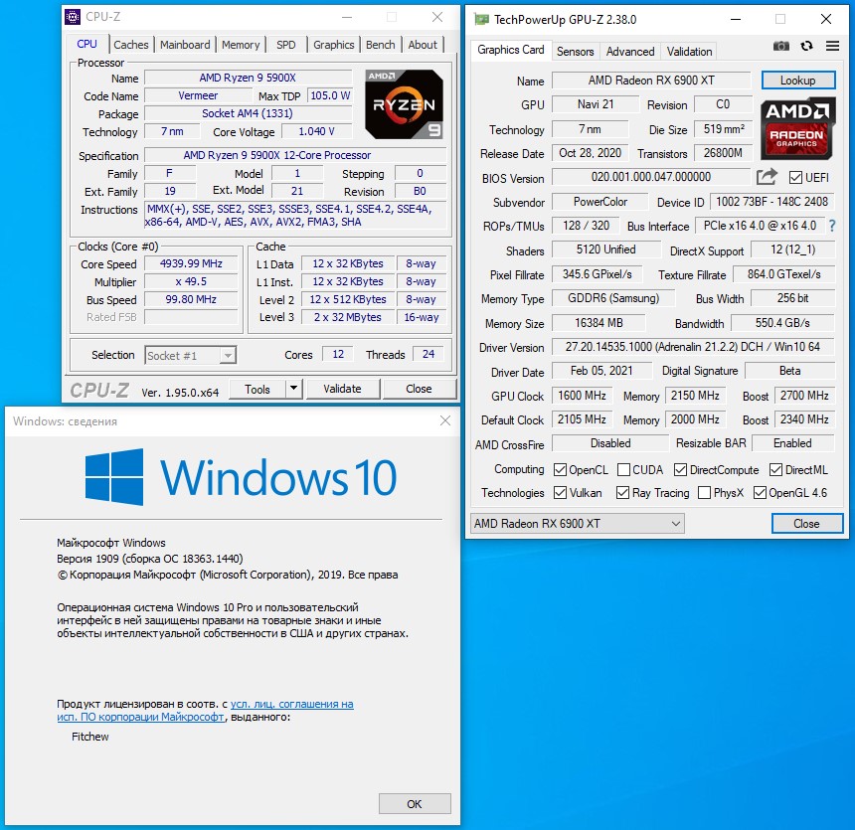Click the Package value Socket AM4 (1331)

click(x=248, y=113)
